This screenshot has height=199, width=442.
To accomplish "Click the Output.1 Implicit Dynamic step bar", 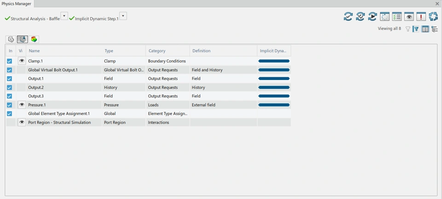I will [274, 79].
